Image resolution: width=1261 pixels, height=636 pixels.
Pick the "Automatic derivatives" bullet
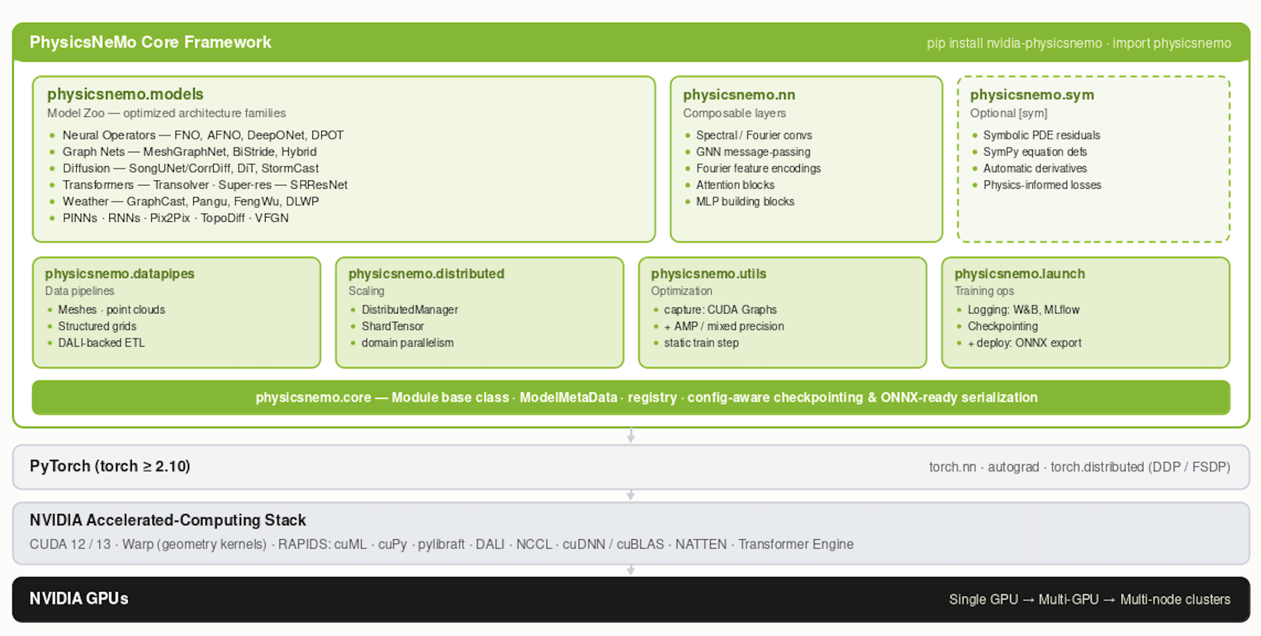[x=1035, y=168]
